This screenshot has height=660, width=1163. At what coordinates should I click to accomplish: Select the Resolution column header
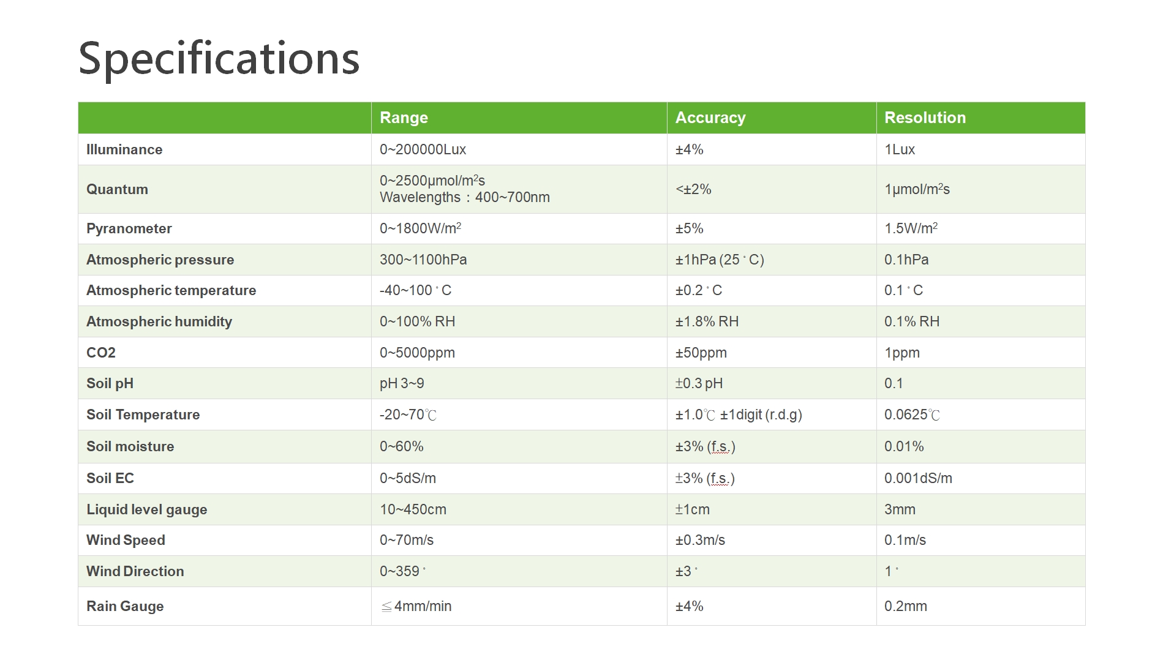(x=925, y=118)
